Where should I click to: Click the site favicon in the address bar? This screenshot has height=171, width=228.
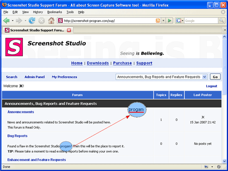(61, 21)
